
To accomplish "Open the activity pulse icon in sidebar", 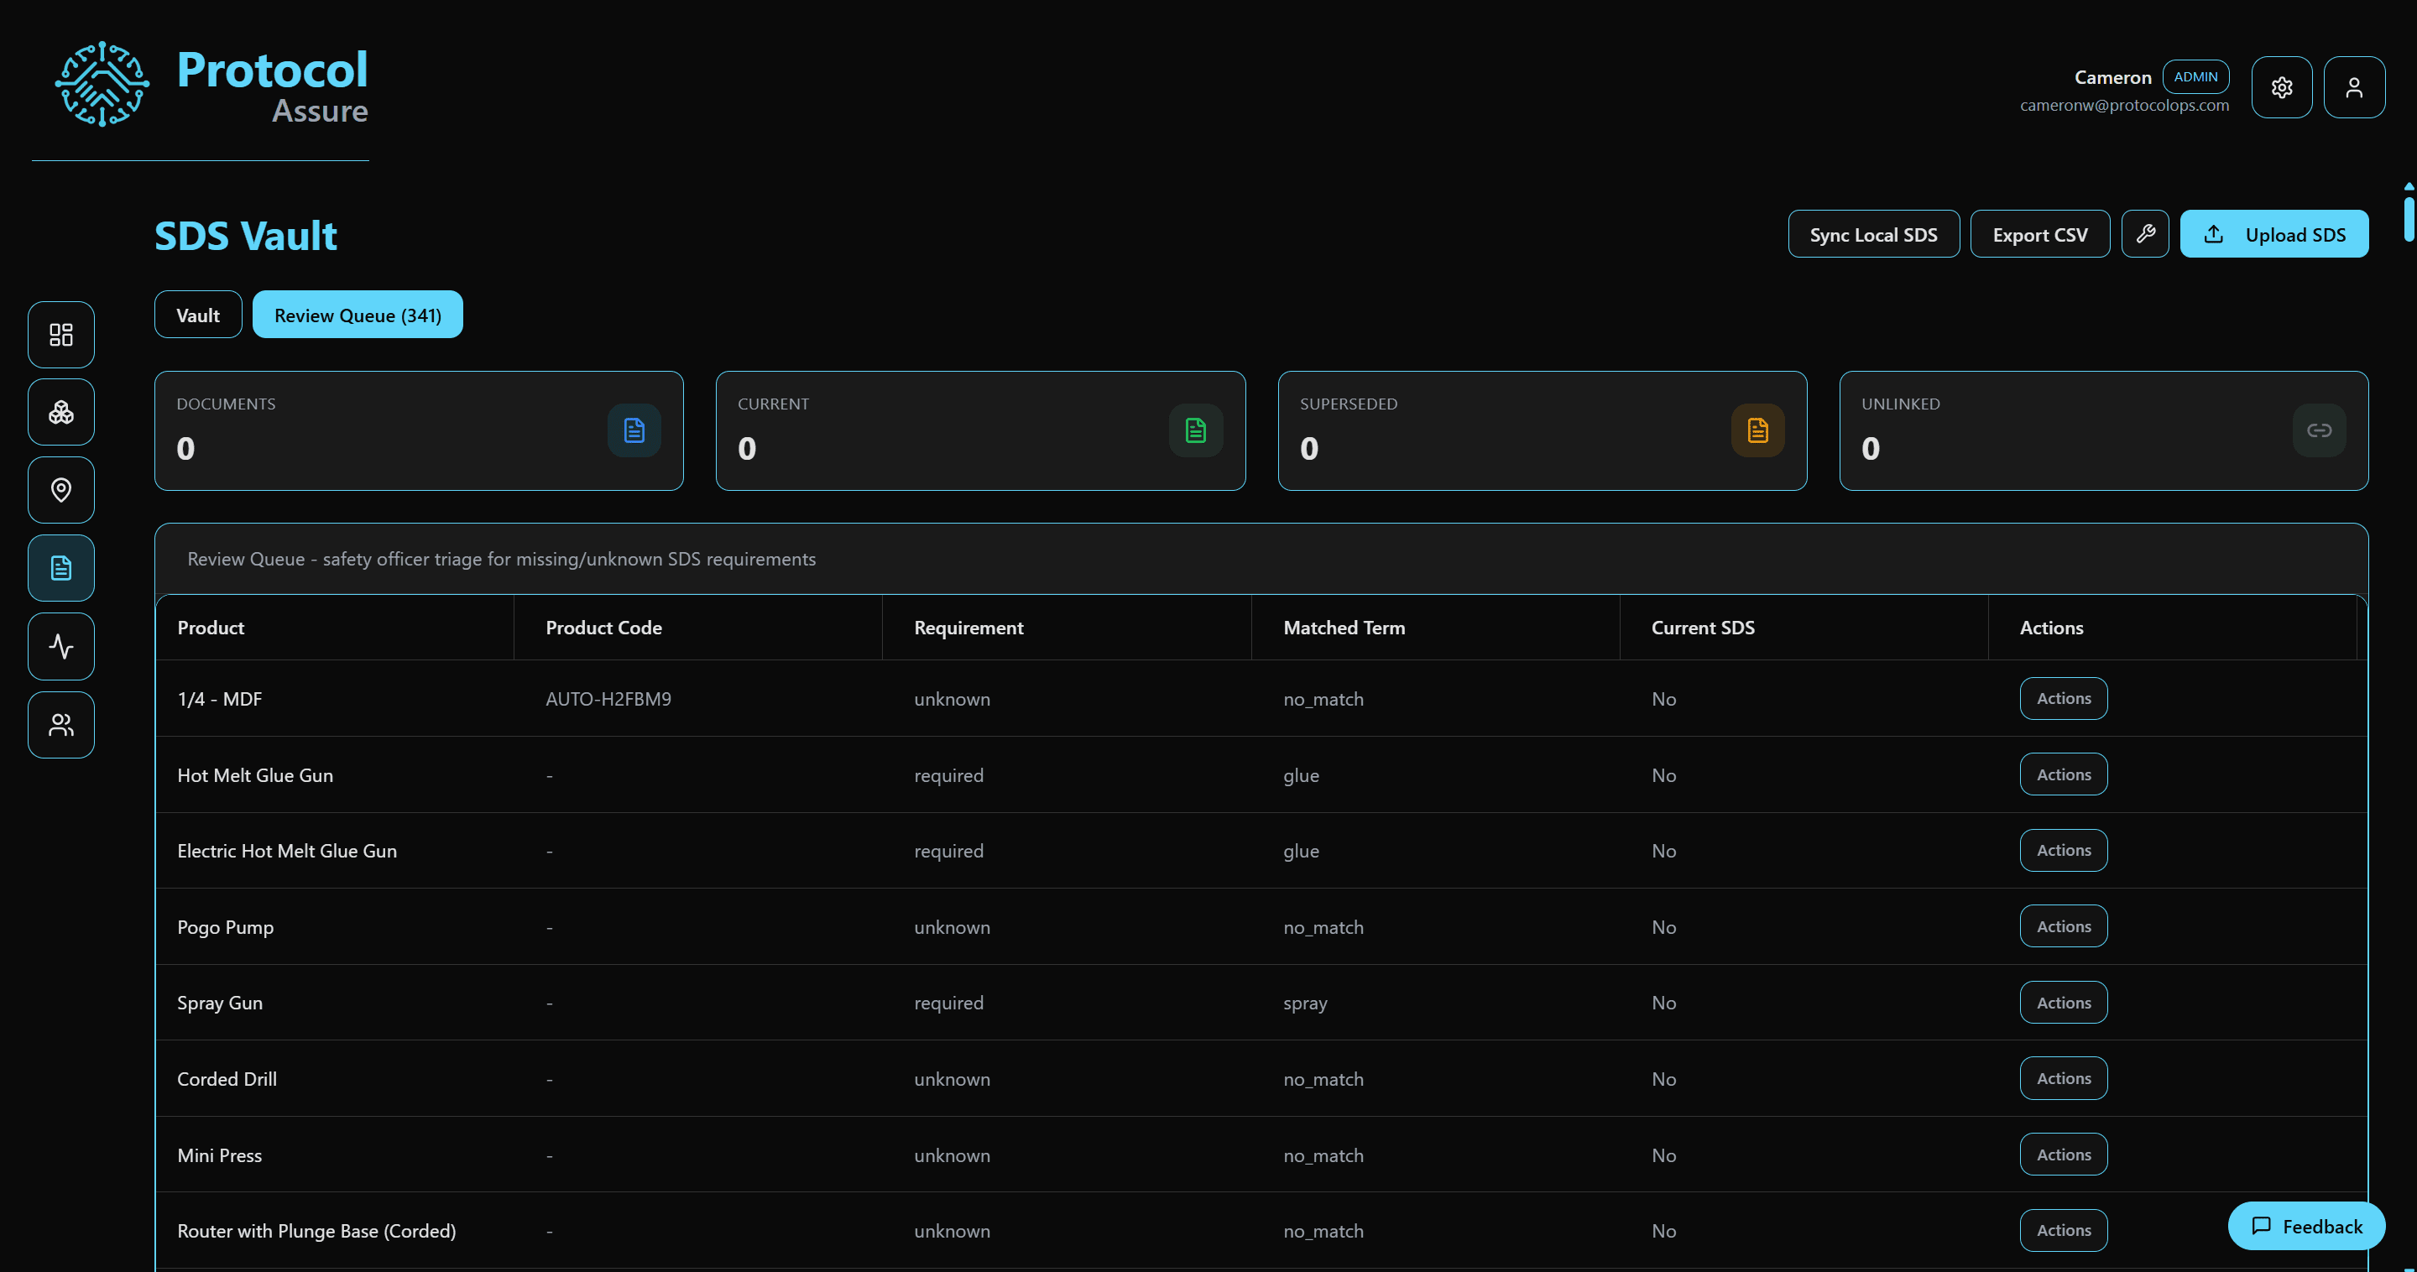I will point(60,645).
